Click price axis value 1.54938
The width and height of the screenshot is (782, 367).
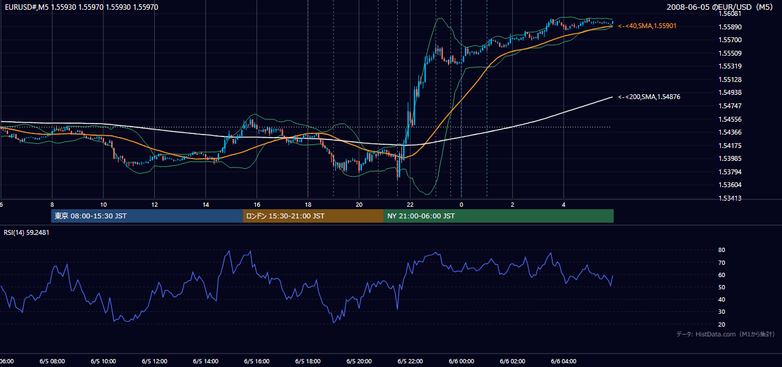pos(729,92)
